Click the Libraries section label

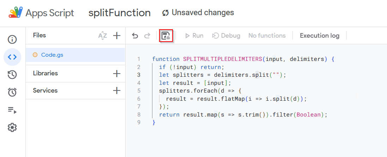46,74
